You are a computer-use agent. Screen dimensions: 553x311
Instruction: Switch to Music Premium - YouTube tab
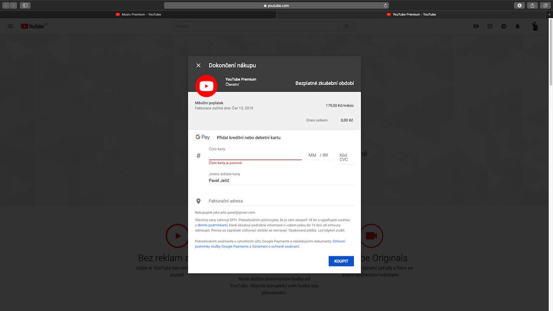pos(138,14)
